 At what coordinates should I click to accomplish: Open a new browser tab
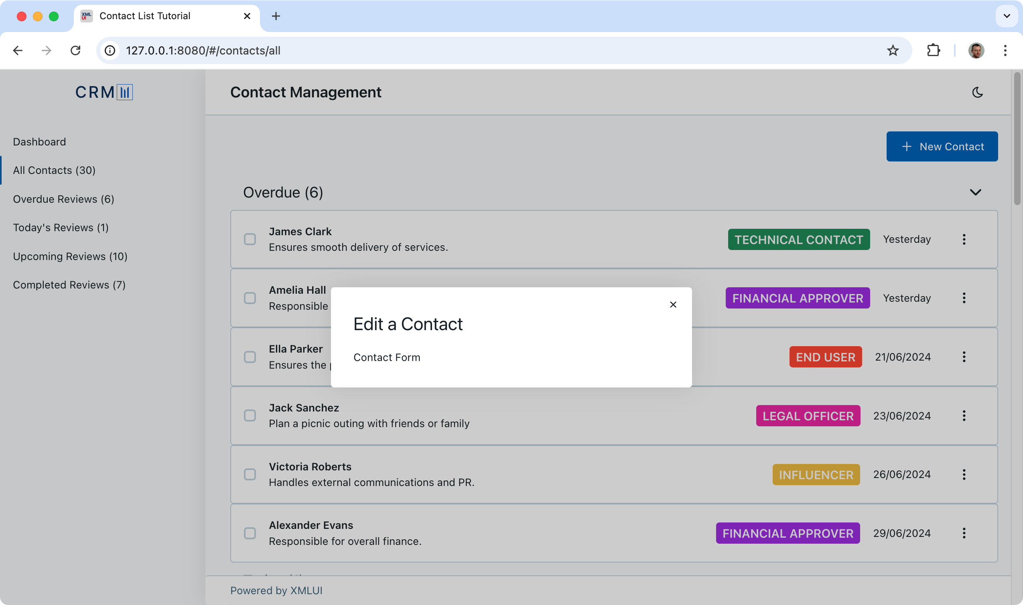[x=276, y=16]
